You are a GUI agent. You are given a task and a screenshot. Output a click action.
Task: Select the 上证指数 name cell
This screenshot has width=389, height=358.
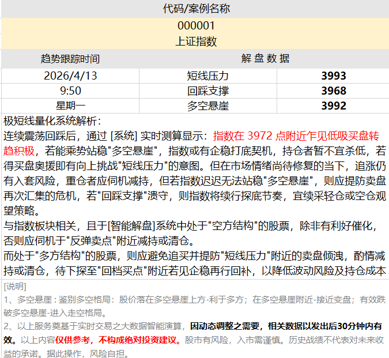pyautogui.click(x=196, y=42)
